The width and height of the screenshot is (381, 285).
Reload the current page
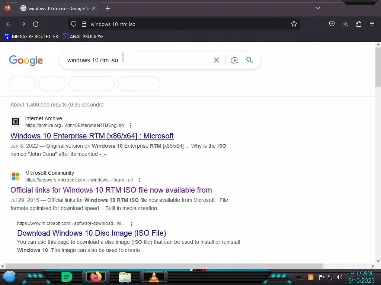pyautogui.click(x=36, y=24)
